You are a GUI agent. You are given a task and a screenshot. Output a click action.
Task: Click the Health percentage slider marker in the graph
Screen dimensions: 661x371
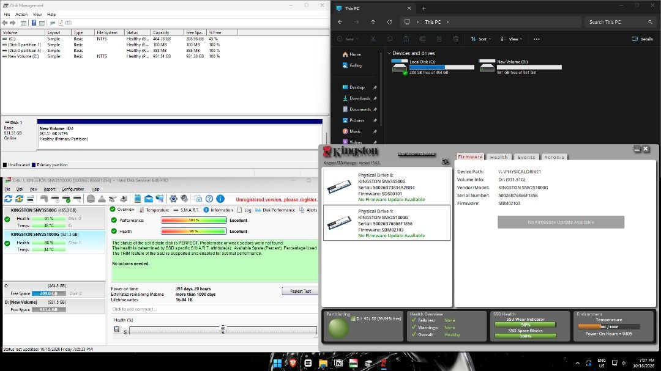point(223,329)
